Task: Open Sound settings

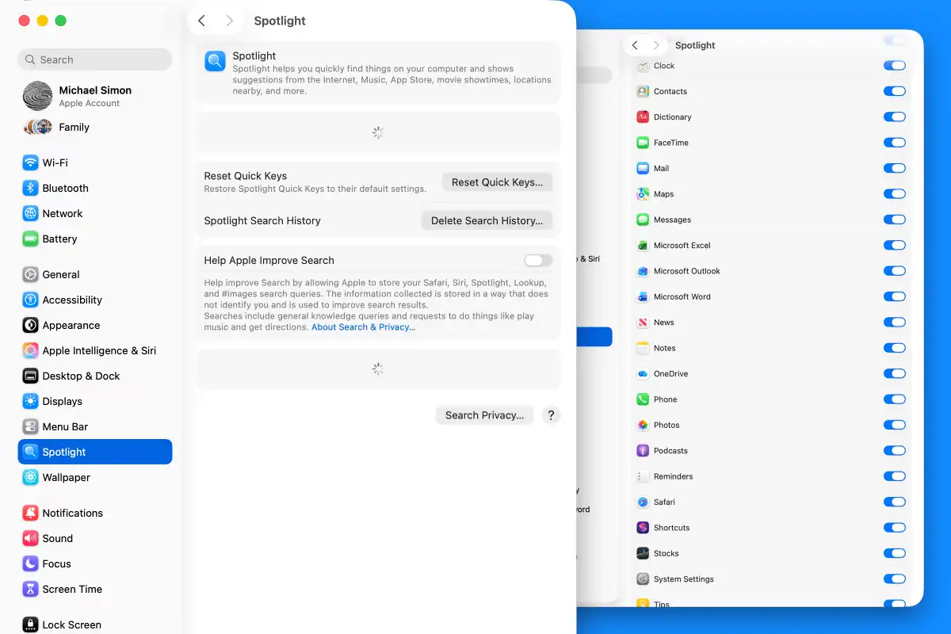Action: point(94,538)
